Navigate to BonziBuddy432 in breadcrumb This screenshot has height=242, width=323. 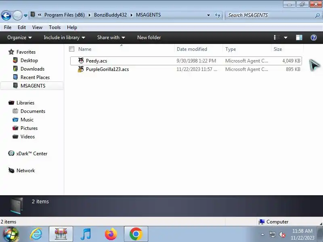[x=110, y=15]
